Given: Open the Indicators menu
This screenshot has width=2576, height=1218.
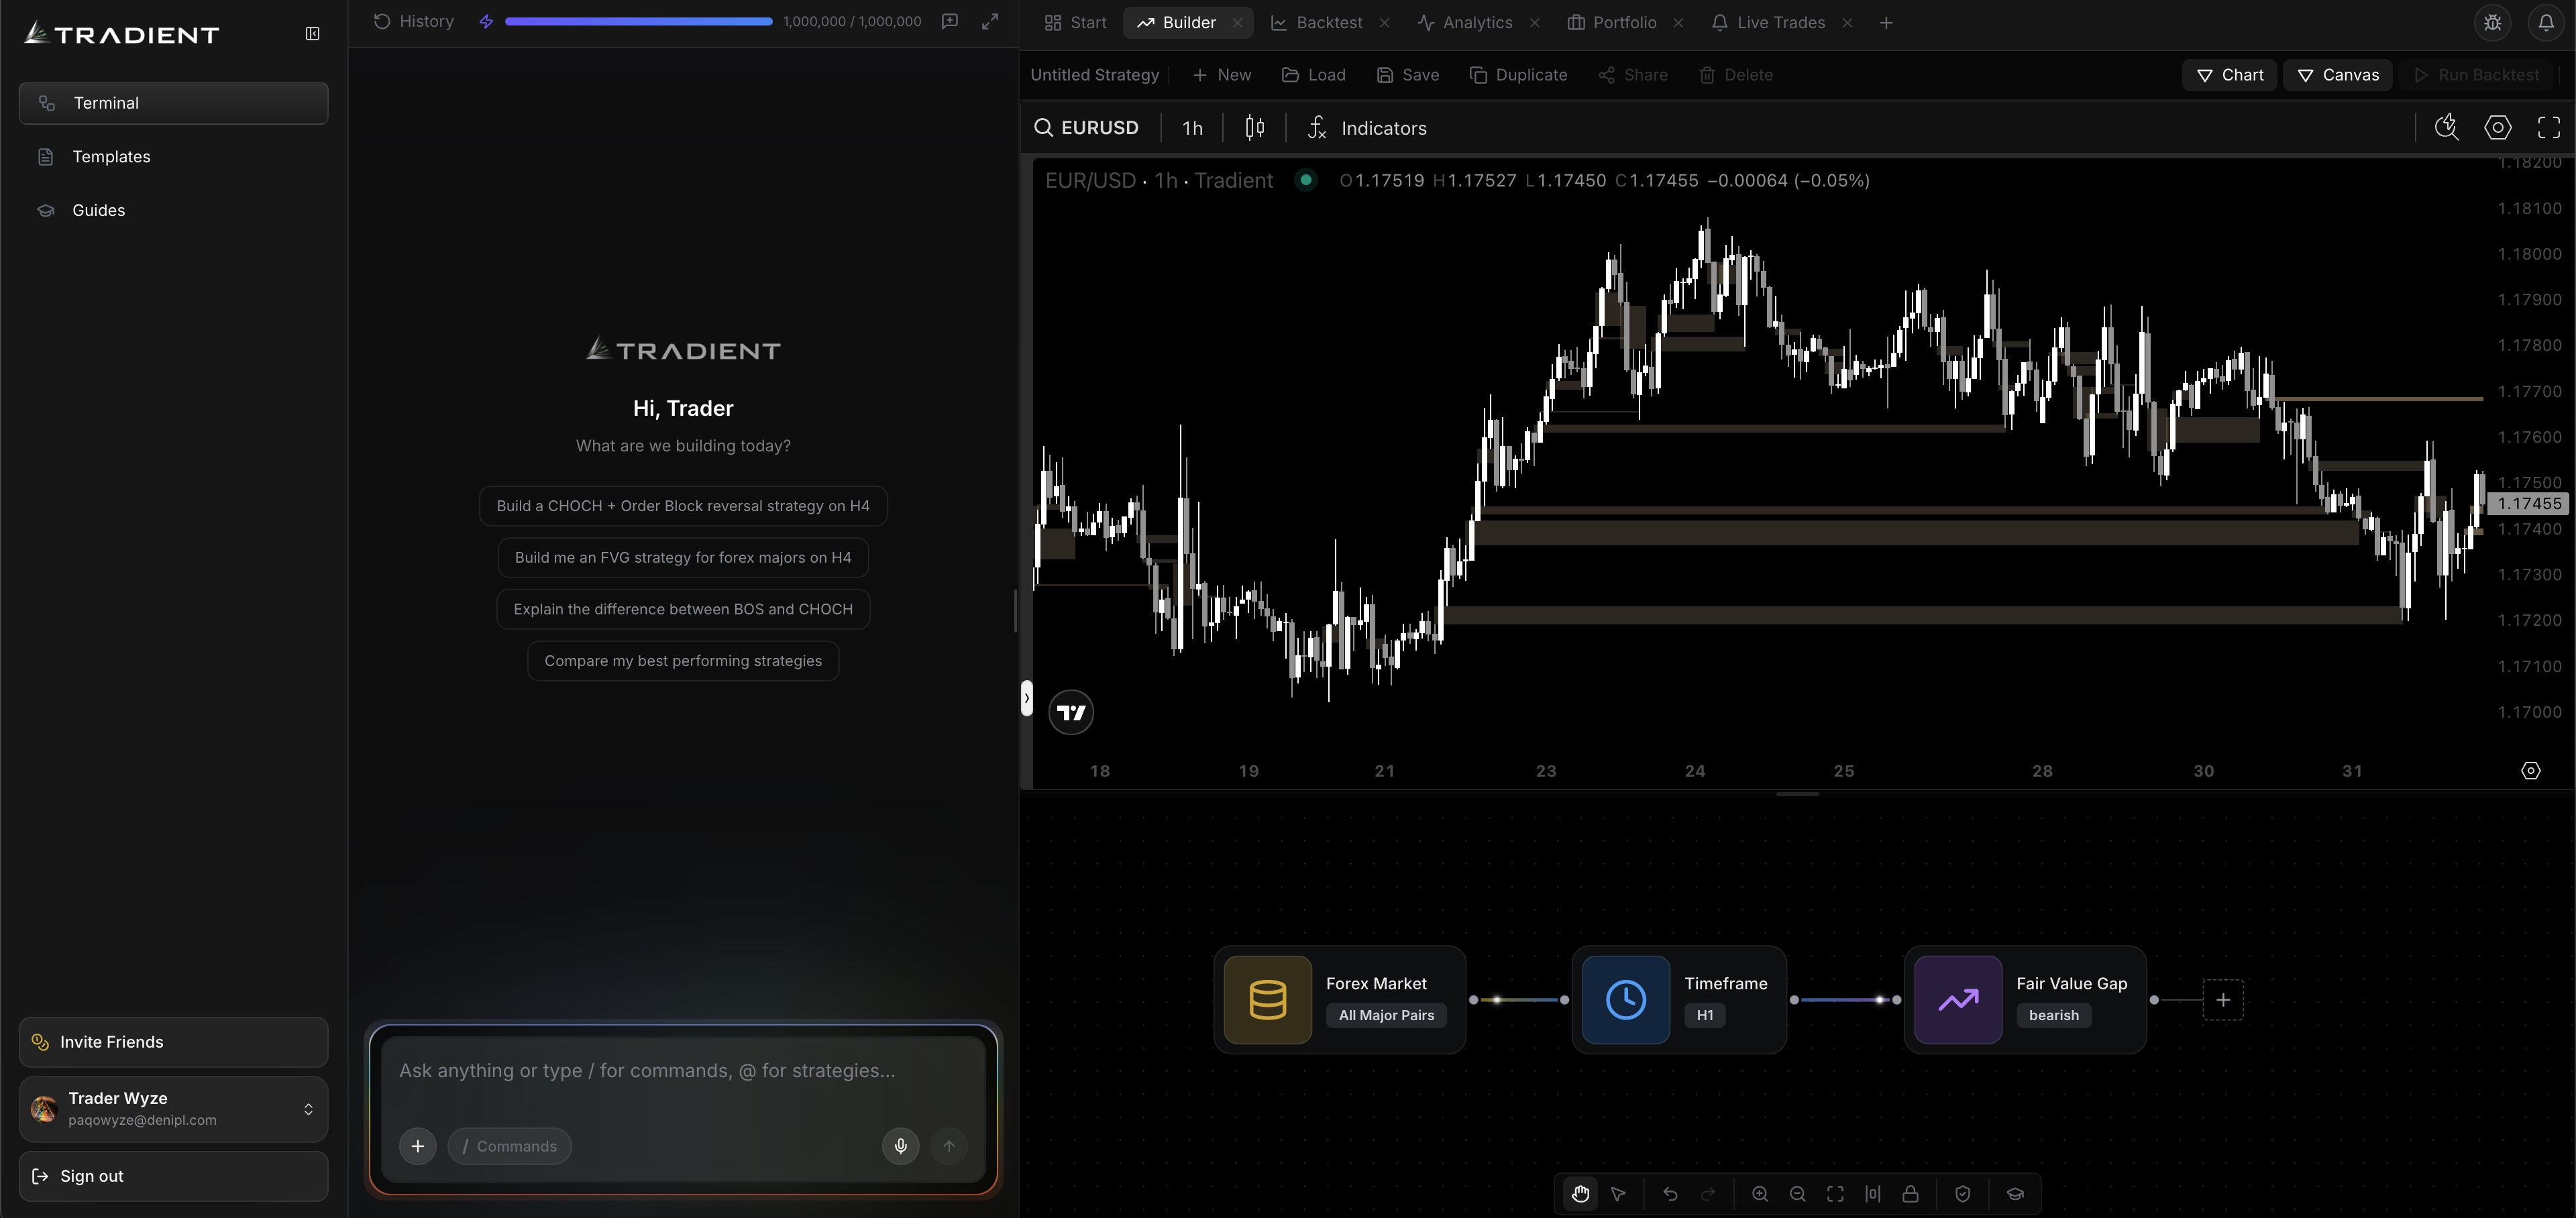Looking at the screenshot, I should point(1367,127).
